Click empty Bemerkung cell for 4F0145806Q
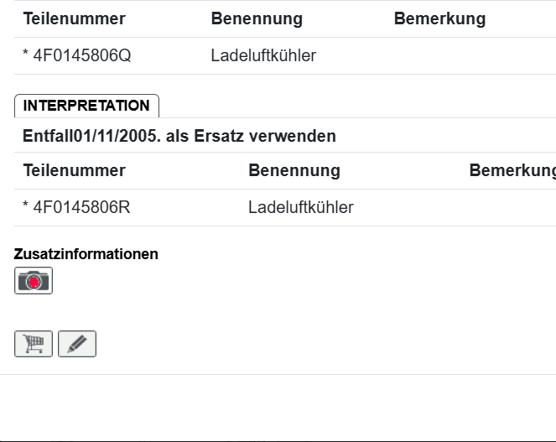Image resolution: width=556 pixels, height=442 pixels. click(x=470, y=56)
